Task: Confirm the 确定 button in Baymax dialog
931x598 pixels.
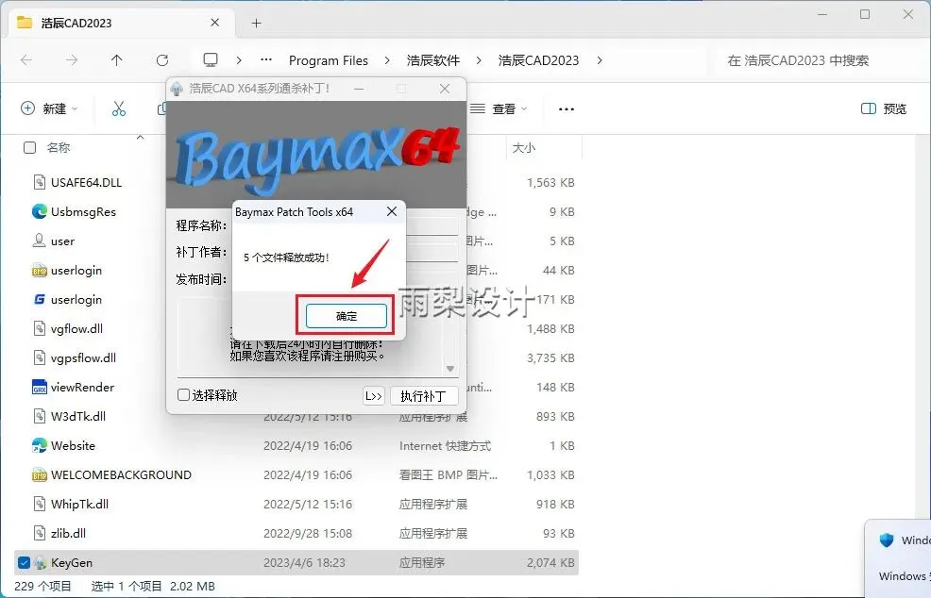Action: coord(347,316)
